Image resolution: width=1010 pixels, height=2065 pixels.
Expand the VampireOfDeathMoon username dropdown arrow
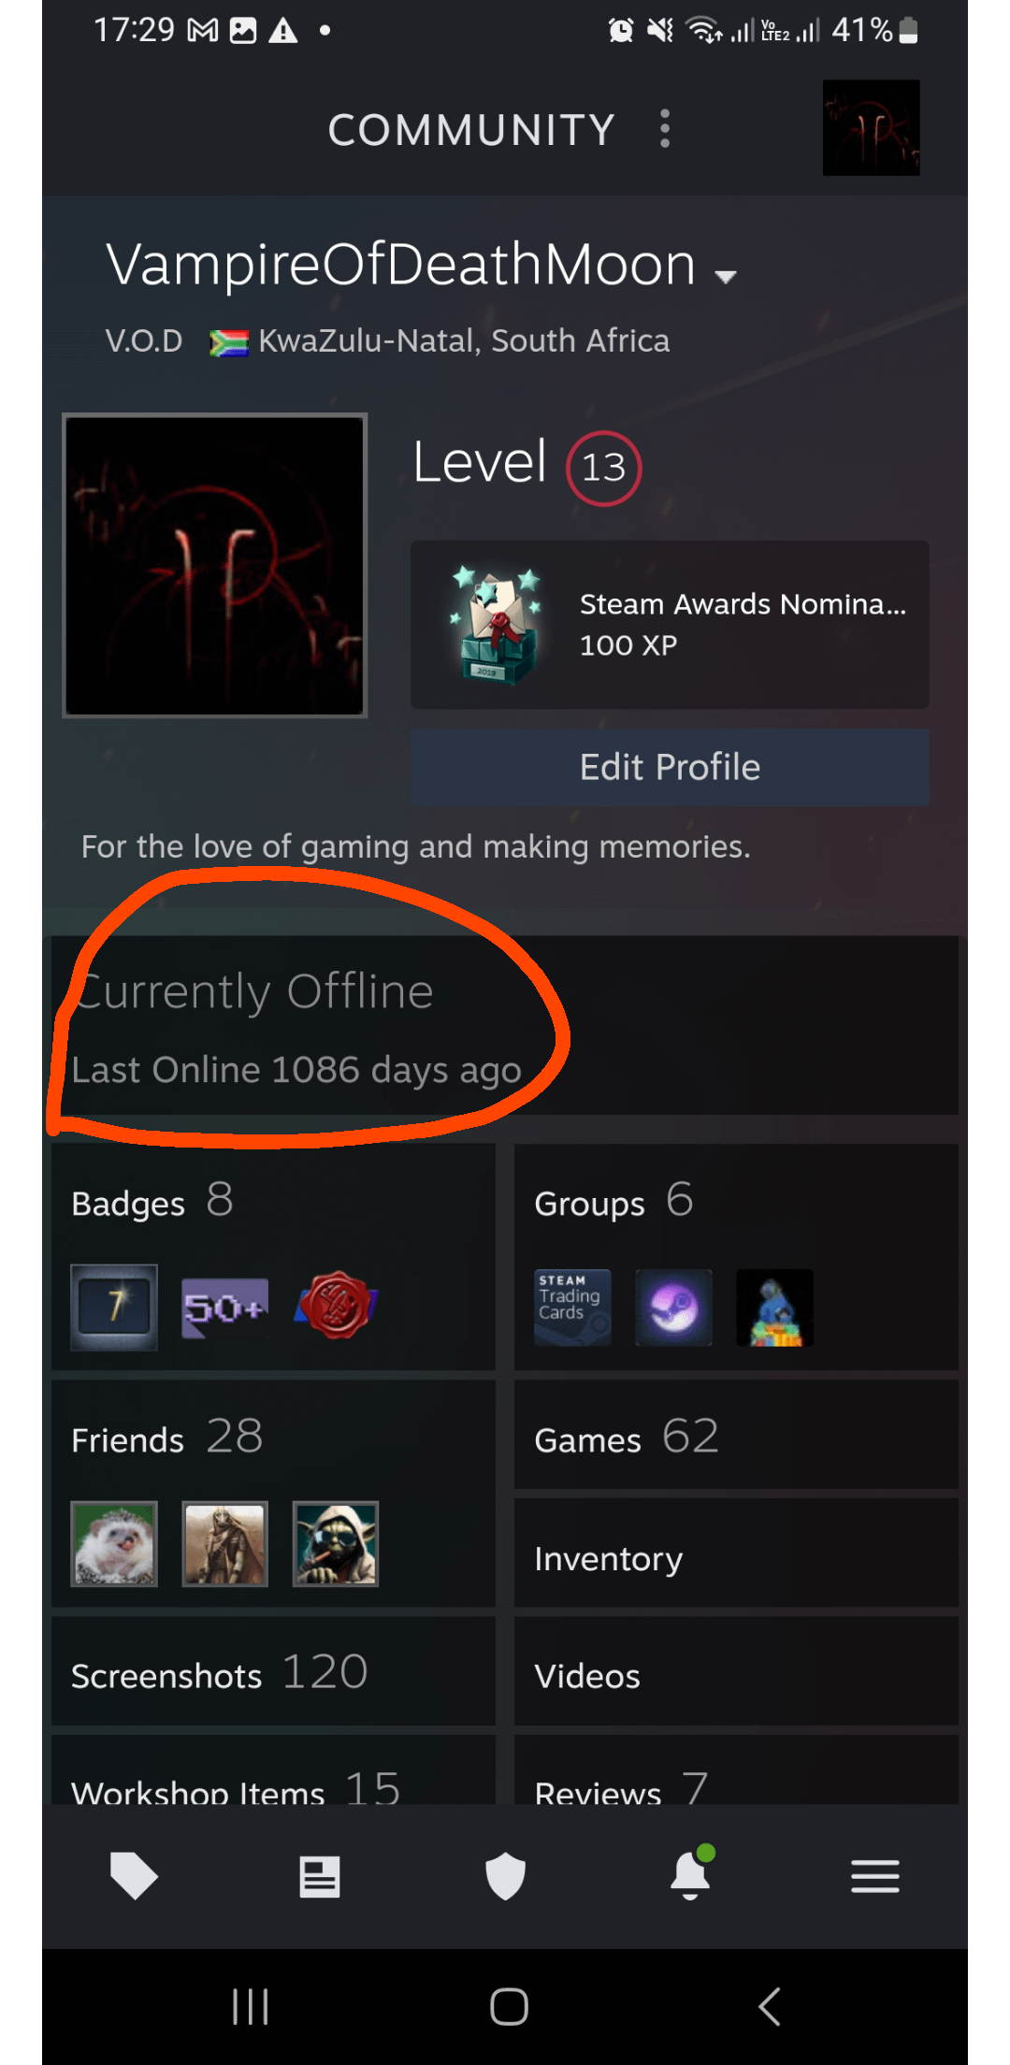(725, 276)
